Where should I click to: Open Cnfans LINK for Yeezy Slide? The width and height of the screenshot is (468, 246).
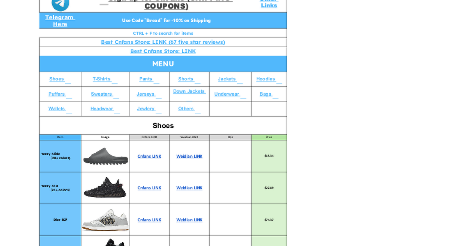click(x=149, y=156)
